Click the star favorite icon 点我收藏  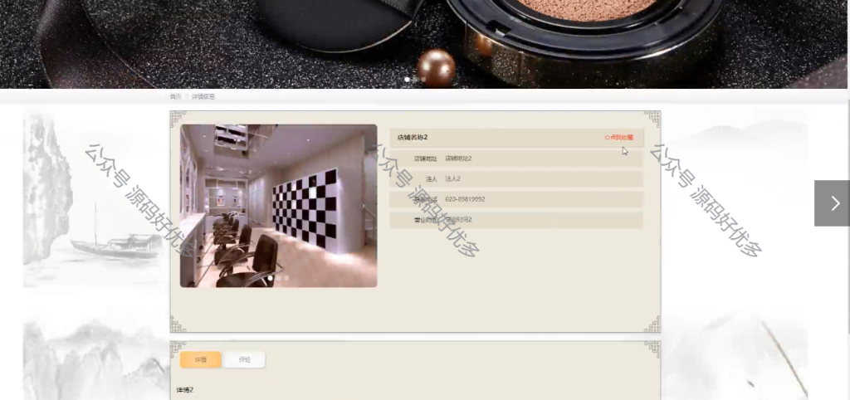(x=618, y=138)
